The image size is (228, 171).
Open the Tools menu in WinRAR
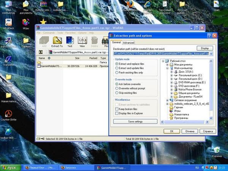(60, 33)
